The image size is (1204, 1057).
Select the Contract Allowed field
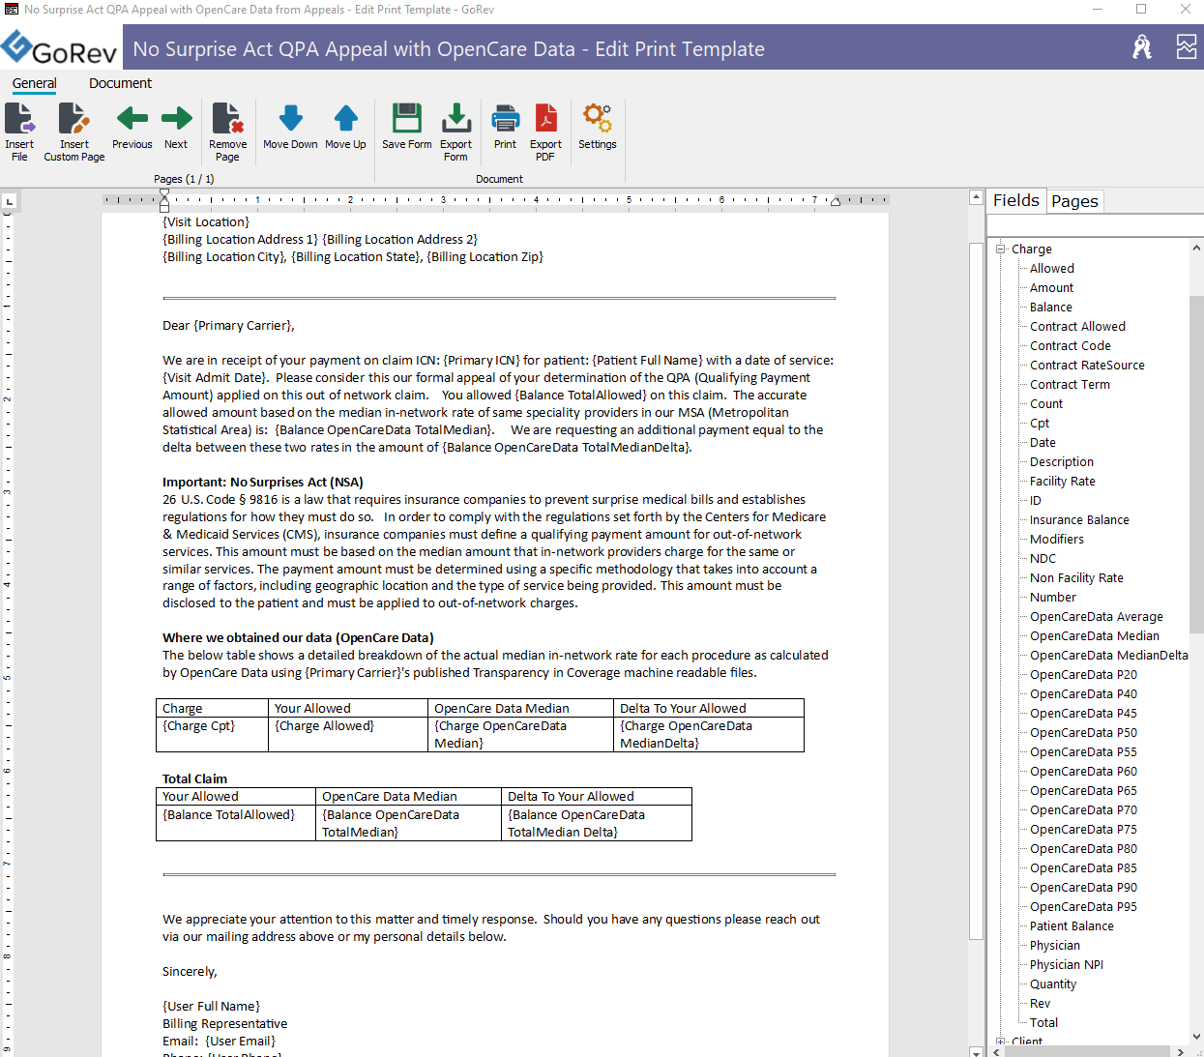click(1077, 326)
